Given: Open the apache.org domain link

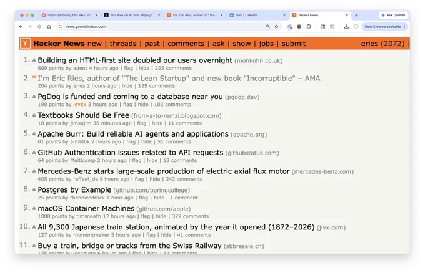Looking at the screenshot, I should tap(249, 135).
